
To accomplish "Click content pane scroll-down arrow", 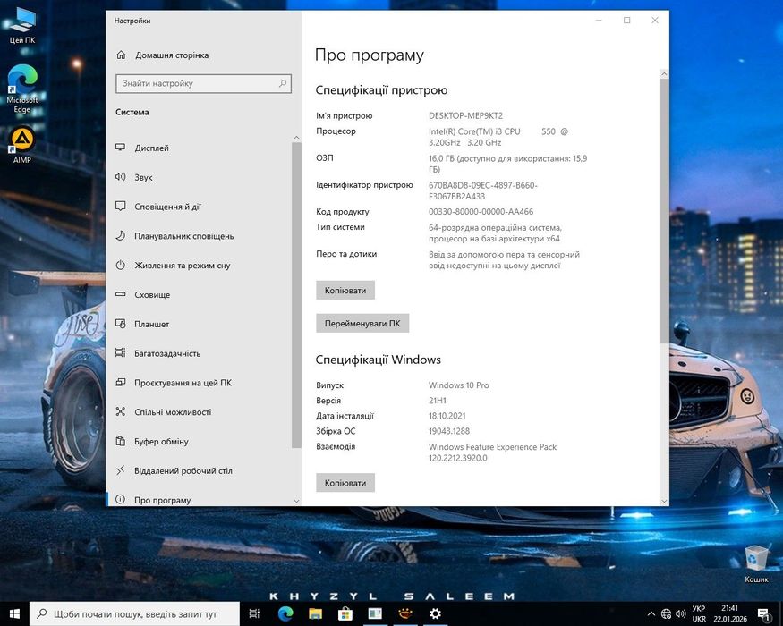I will (x=664, y=501).
